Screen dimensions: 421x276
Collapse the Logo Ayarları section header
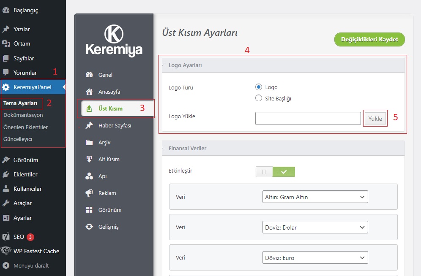point(283,65)
